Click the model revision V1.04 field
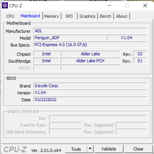This screenshot has height=154, width=154. (x=127, y=38)
